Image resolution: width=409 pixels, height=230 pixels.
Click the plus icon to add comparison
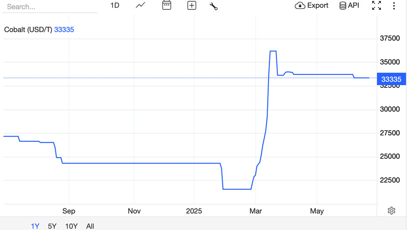192,6
